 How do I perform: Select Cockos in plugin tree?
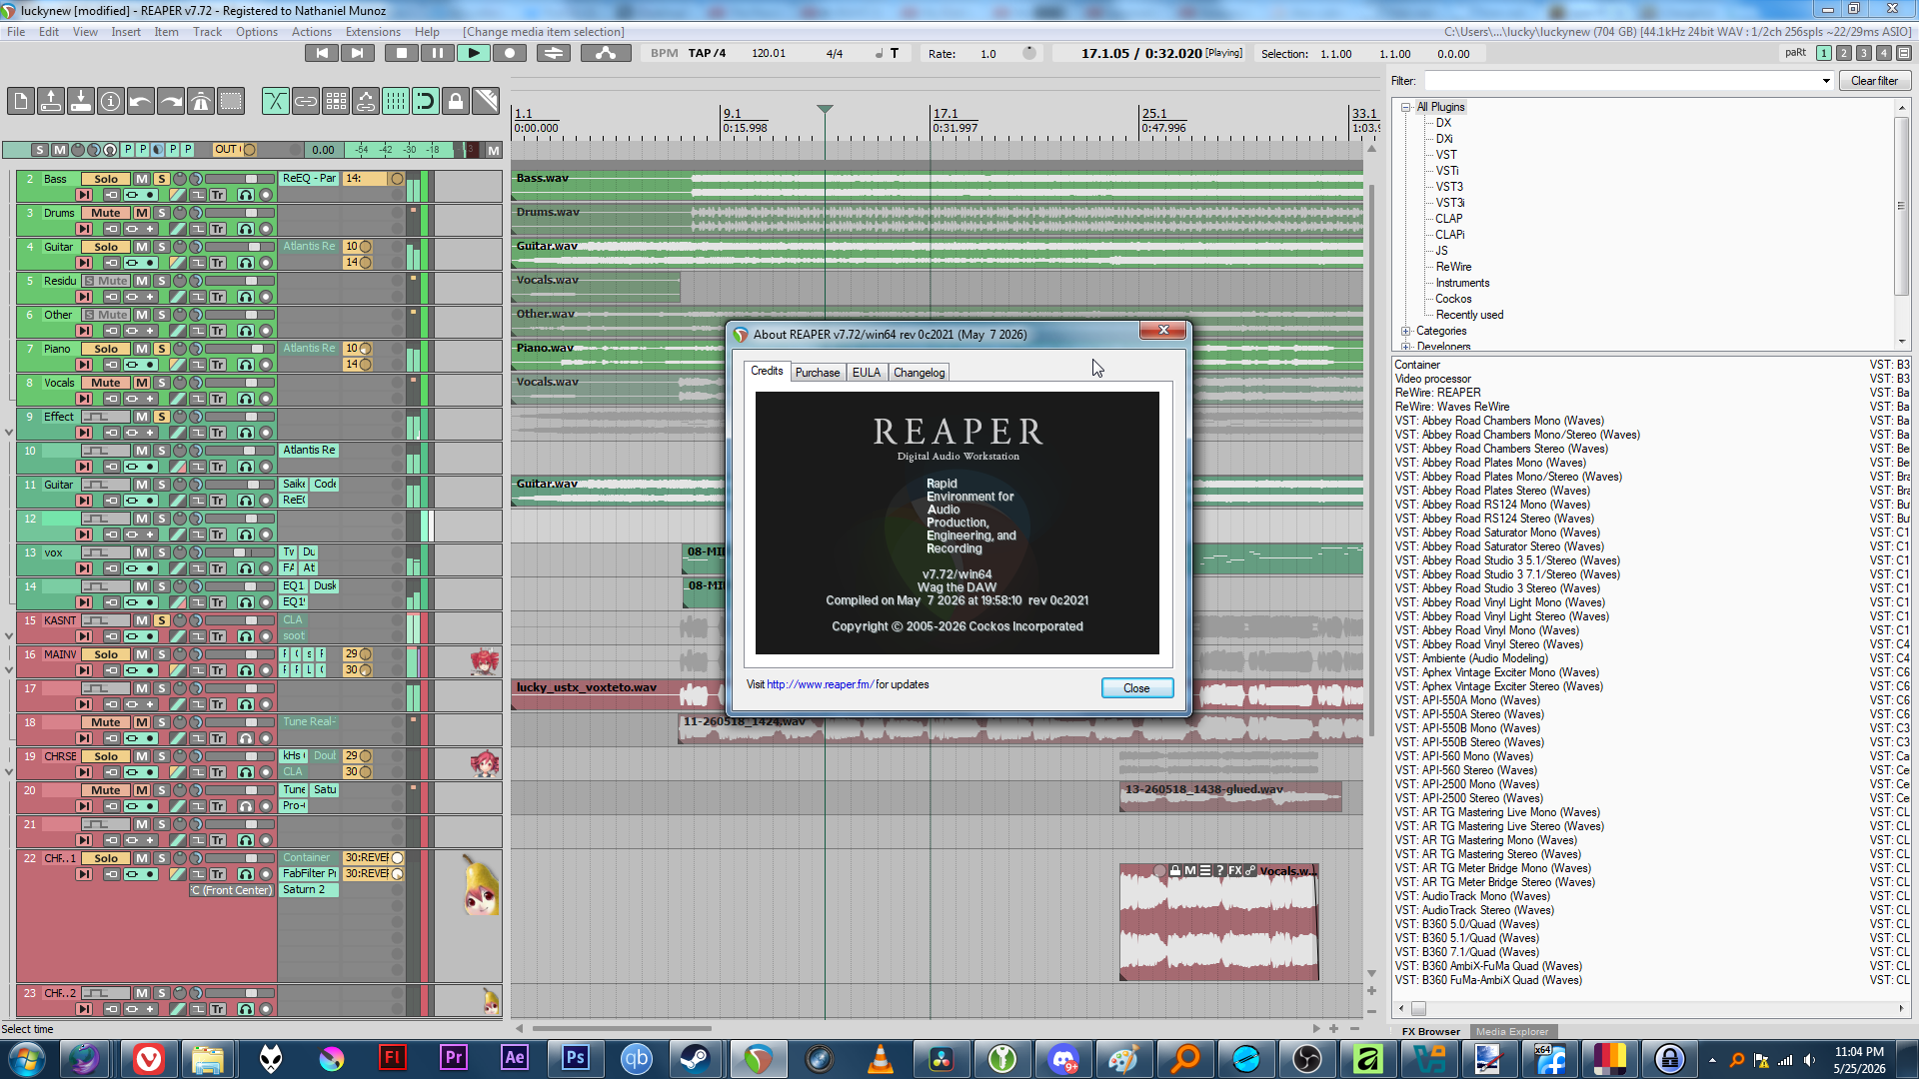[x=1453, y=299]
